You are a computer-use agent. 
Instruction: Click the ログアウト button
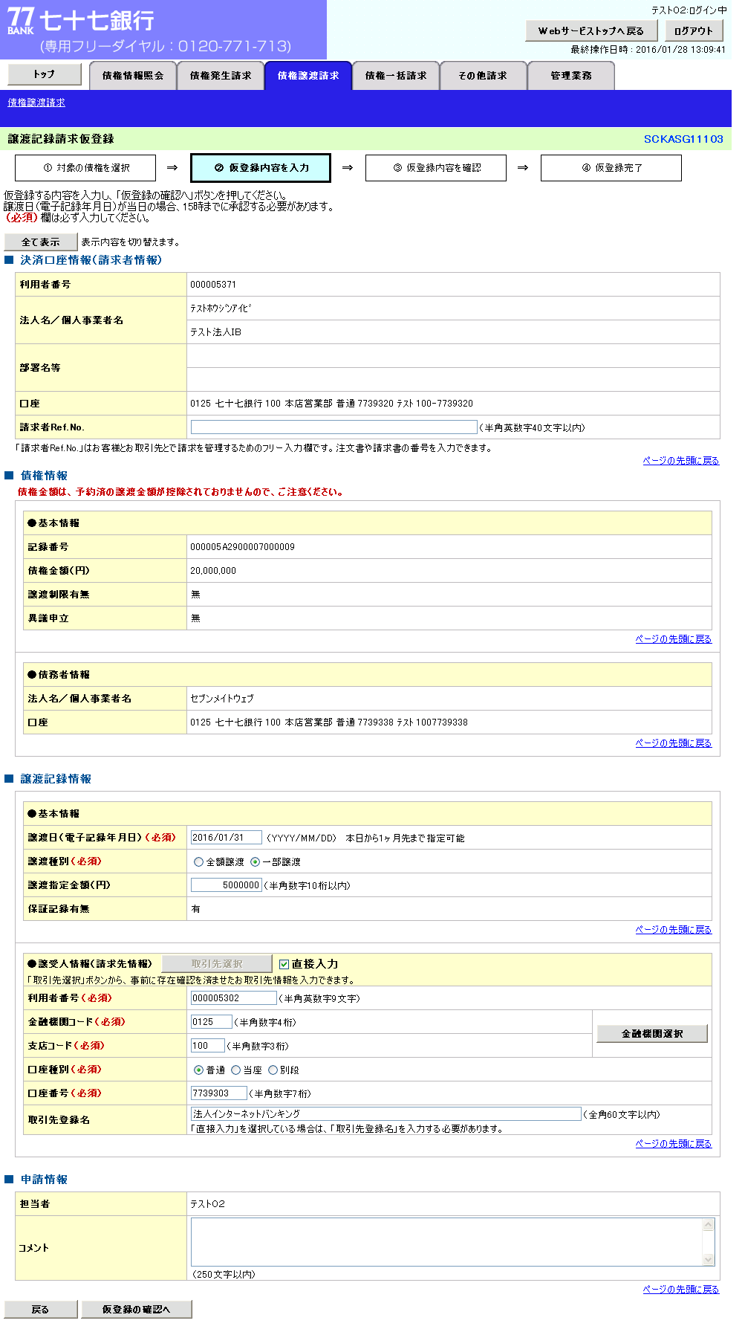pos(693,31)
